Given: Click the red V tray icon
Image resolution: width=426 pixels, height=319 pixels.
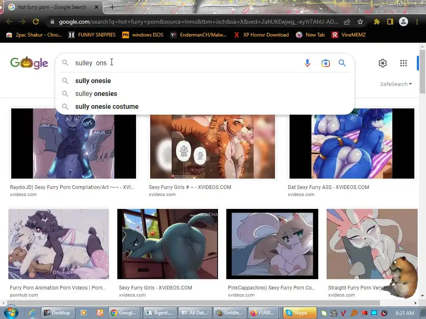Looking at the screenshot, I should (x=343, y=313).
